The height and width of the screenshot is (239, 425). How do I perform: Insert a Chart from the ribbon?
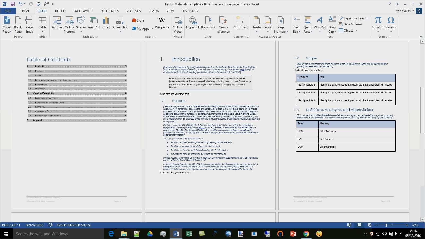(106, 23)
